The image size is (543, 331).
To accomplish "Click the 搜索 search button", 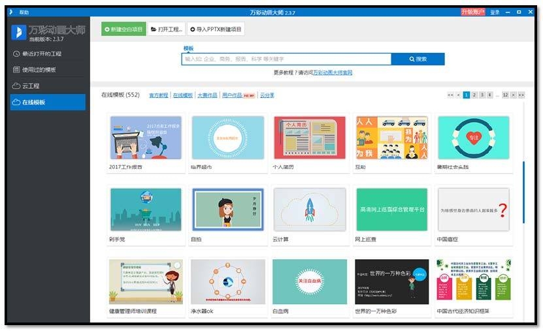I will coord(418,59).
